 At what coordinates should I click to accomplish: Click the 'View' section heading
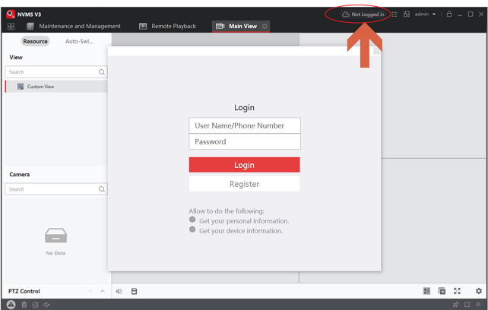(16, 57)
